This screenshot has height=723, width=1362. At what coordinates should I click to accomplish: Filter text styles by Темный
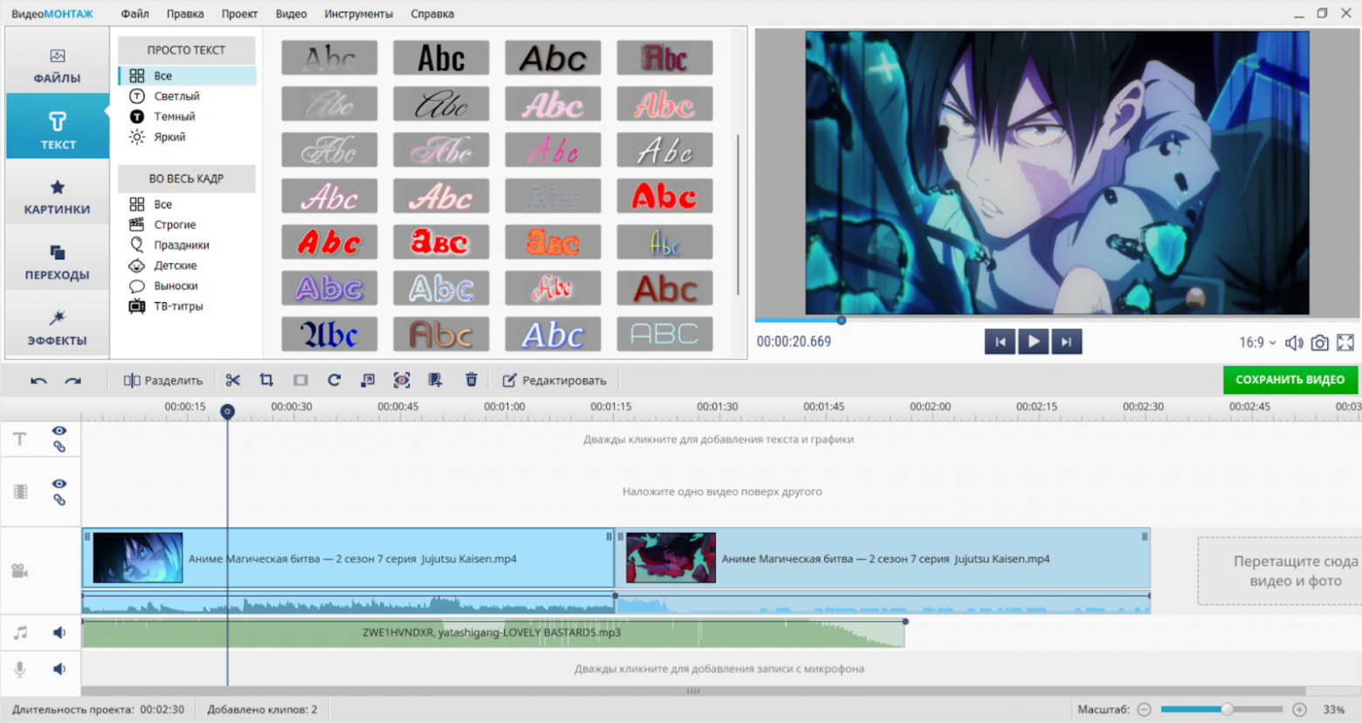tap(175, 116)
